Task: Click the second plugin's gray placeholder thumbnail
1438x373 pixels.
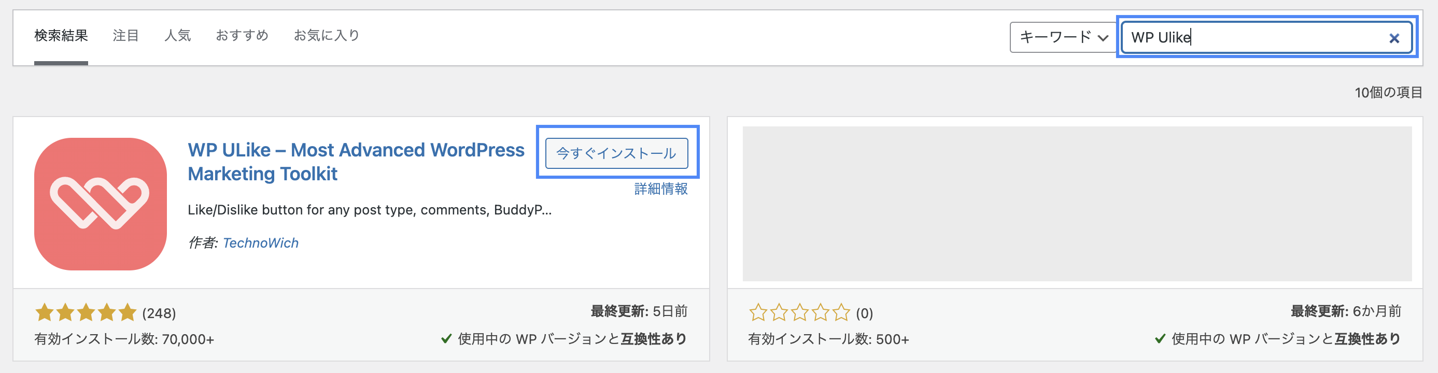Action: point(1076,204)
